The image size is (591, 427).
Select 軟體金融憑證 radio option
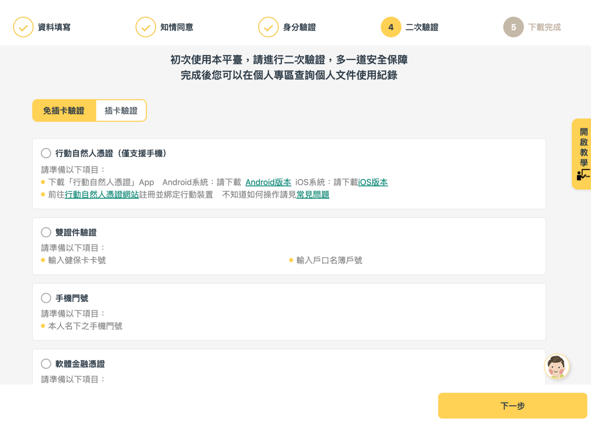click(x=46, y=364)
